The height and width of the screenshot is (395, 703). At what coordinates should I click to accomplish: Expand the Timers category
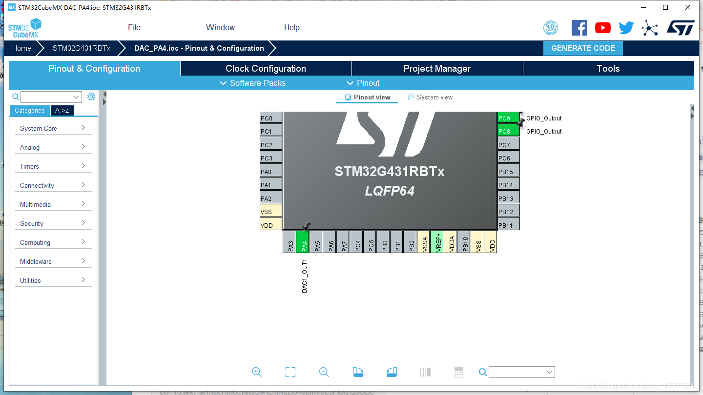click(x=53, y=166)
